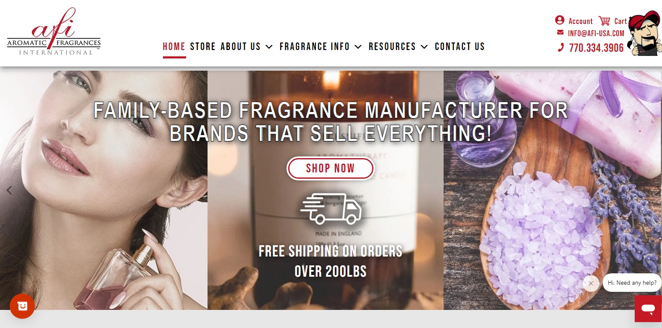Show previous slide with left arrow

9,190
